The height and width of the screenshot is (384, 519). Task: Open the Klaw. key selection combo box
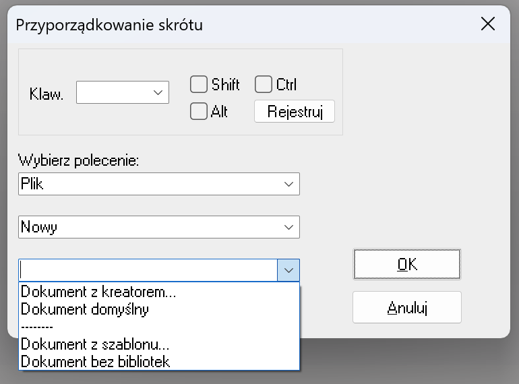point(123,92)
